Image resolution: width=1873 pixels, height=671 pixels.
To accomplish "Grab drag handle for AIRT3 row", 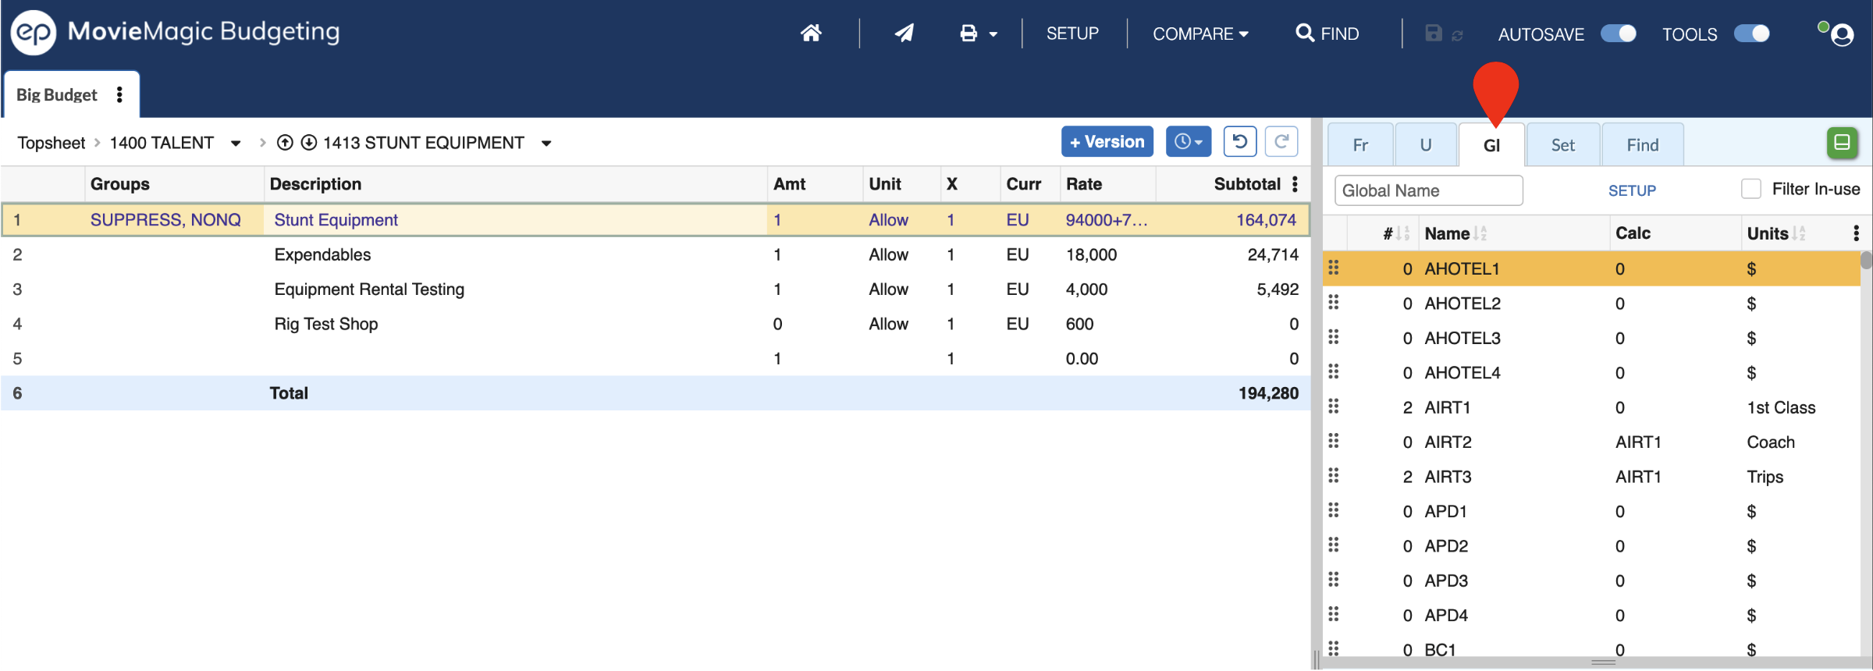I will tap(1334, 475).
